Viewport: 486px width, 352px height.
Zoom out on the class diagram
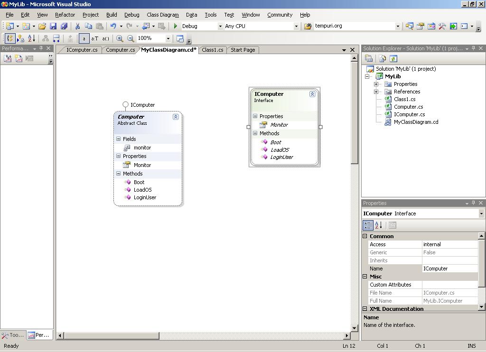click(x=131, y=38)
